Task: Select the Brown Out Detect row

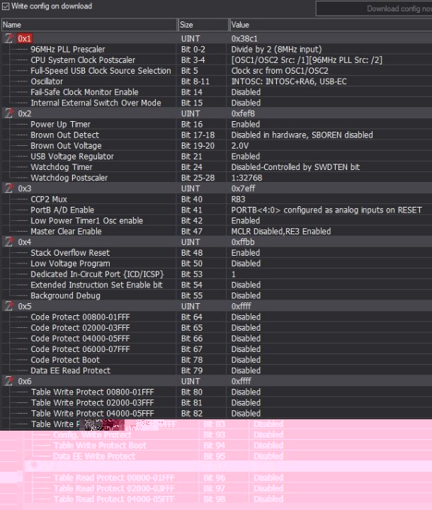Action: click(217, 135)
